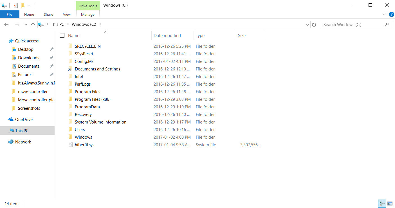Image resolution: width=395 pixels, height=208 pixels.
Task: Open the Users folder
Action: pyautogui.click(x=80, y=129)
